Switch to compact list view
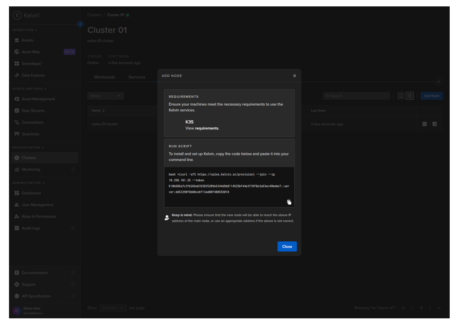 pos(401,96)
